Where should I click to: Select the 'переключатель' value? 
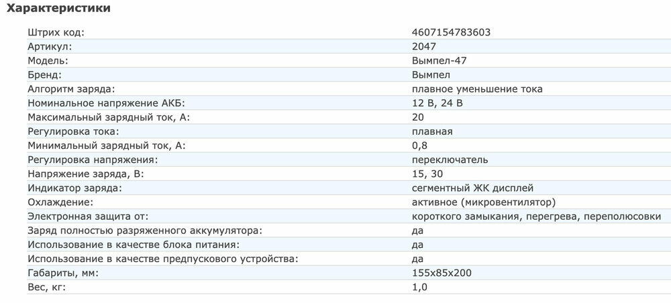point(450,160)
